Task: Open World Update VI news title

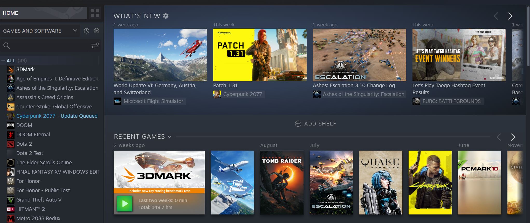Action: pos(155,89)
